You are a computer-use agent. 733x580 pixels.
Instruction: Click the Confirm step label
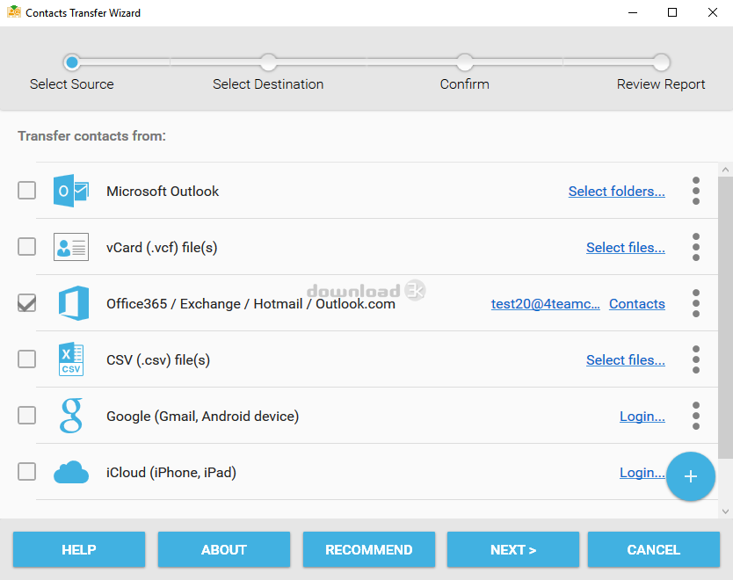465,84
